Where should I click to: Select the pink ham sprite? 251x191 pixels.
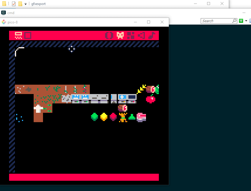tap(141, 117)
